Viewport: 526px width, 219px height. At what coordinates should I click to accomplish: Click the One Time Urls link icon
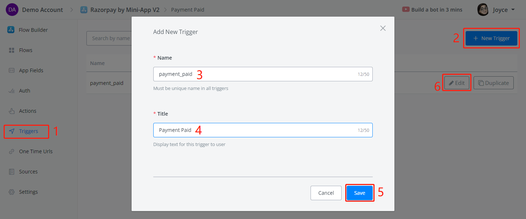click(11, 151)
